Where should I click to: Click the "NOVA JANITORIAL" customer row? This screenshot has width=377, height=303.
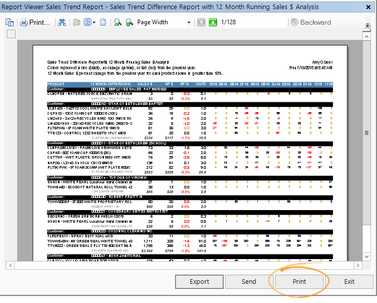(190, 256)
